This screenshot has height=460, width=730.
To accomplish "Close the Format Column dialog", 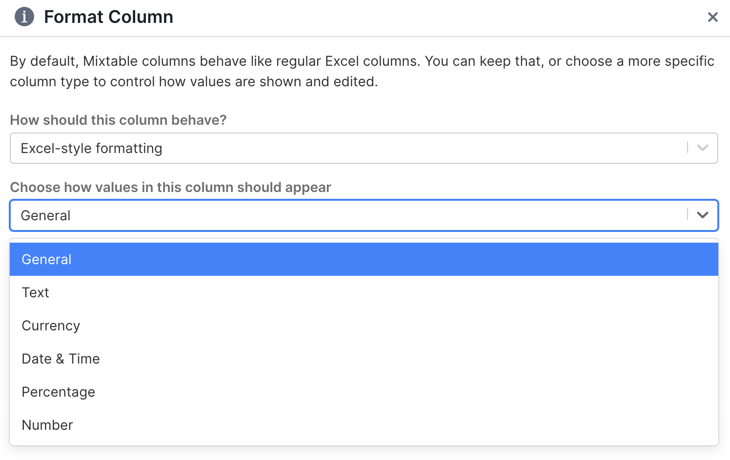I will coord(713,17).
